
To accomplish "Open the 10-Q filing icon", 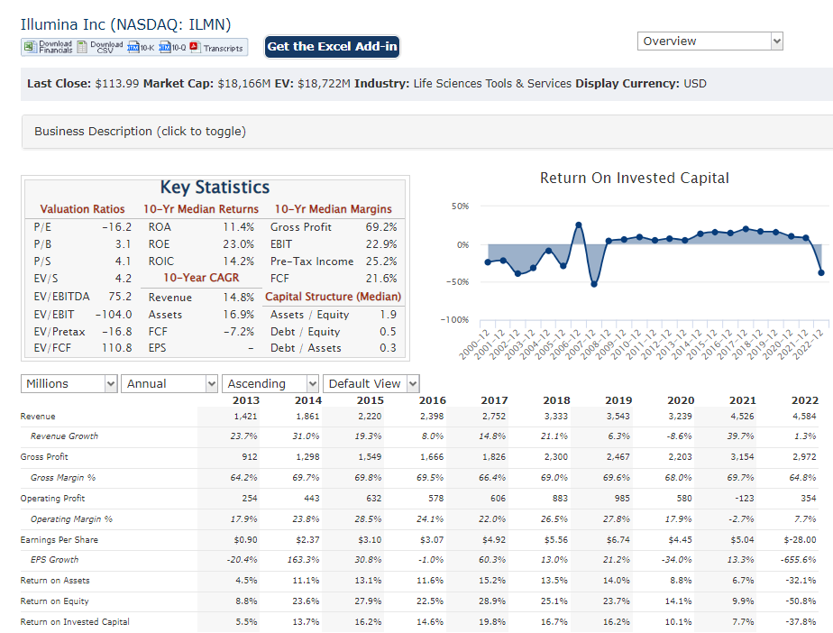I will point(165,47).
